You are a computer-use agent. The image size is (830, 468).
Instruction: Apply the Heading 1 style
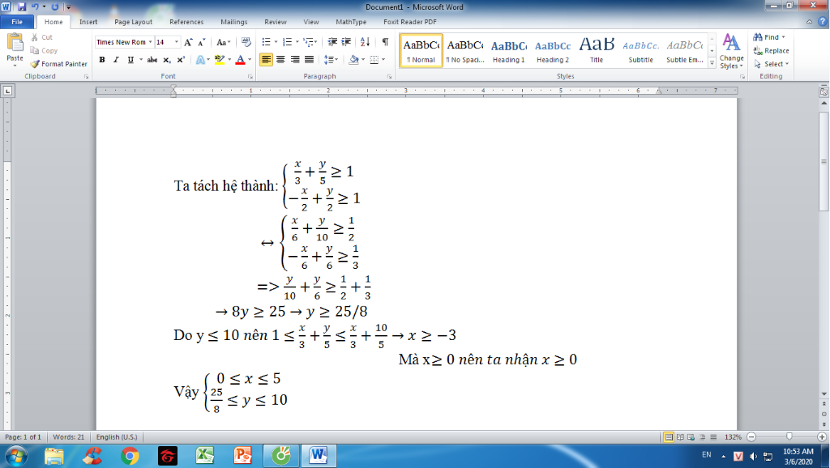[509, 50]
